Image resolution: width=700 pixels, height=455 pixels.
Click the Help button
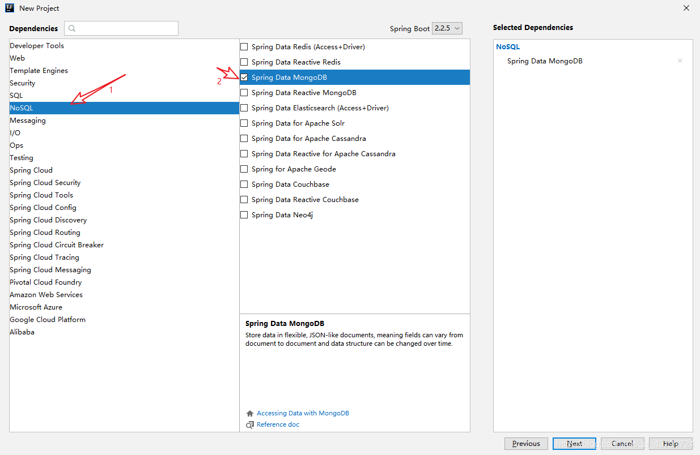click(x=671, y=444)
